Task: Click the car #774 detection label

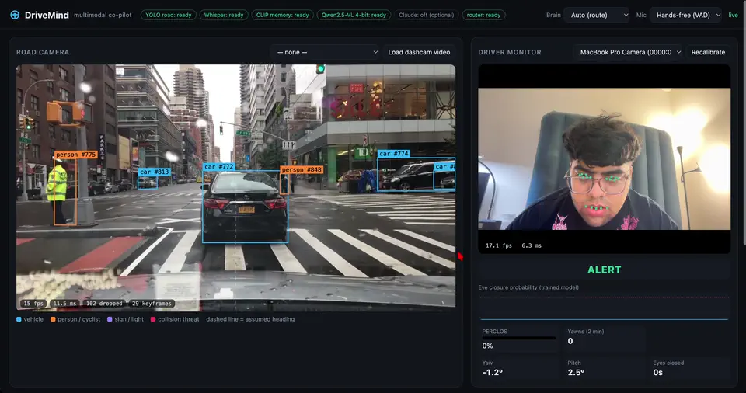Action: point(393,154)
